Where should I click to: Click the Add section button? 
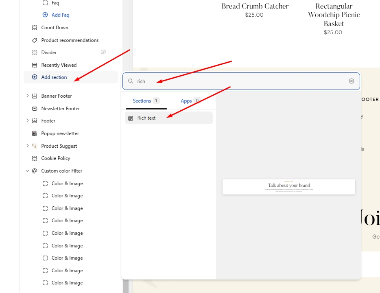54,77
